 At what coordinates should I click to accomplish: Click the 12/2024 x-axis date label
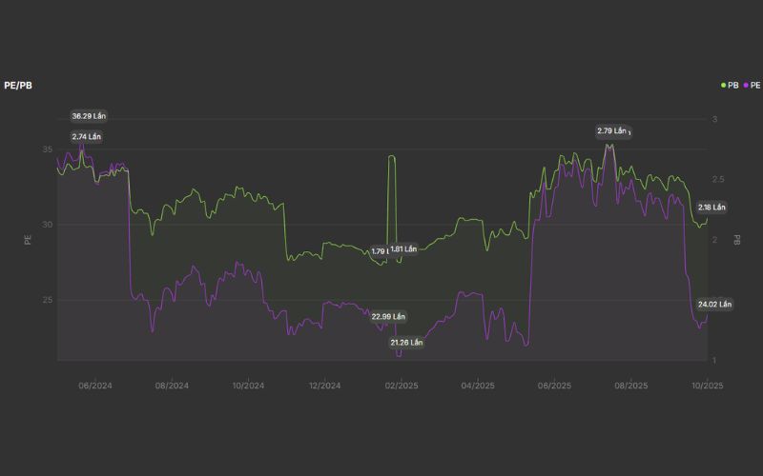[x=324, y=386]
